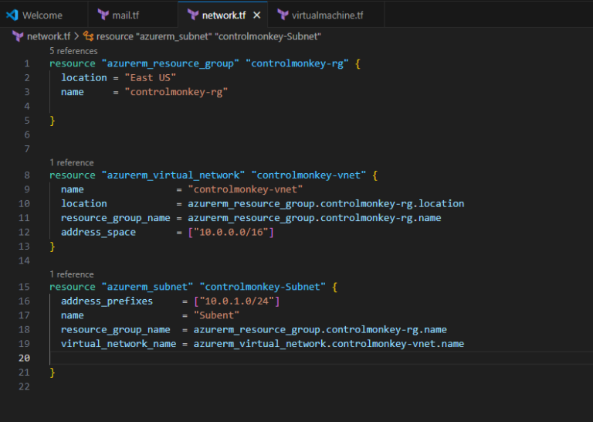
Task: Click the "controlmonkey-vnet" label on line 8
Action: pos(309,175)
